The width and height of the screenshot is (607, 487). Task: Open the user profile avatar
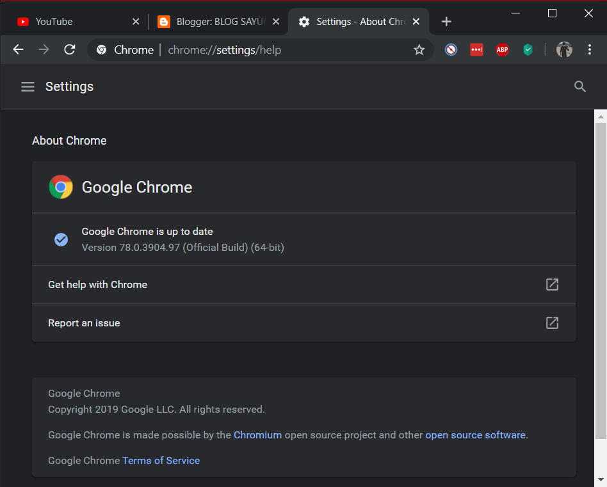pyautogui.click(x=564, y=50)
